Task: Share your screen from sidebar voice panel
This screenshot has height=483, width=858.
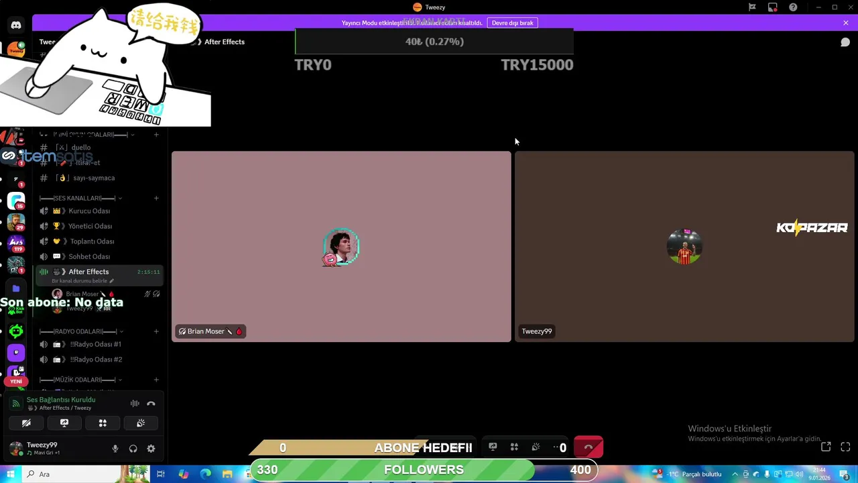Action: point(64,423)
